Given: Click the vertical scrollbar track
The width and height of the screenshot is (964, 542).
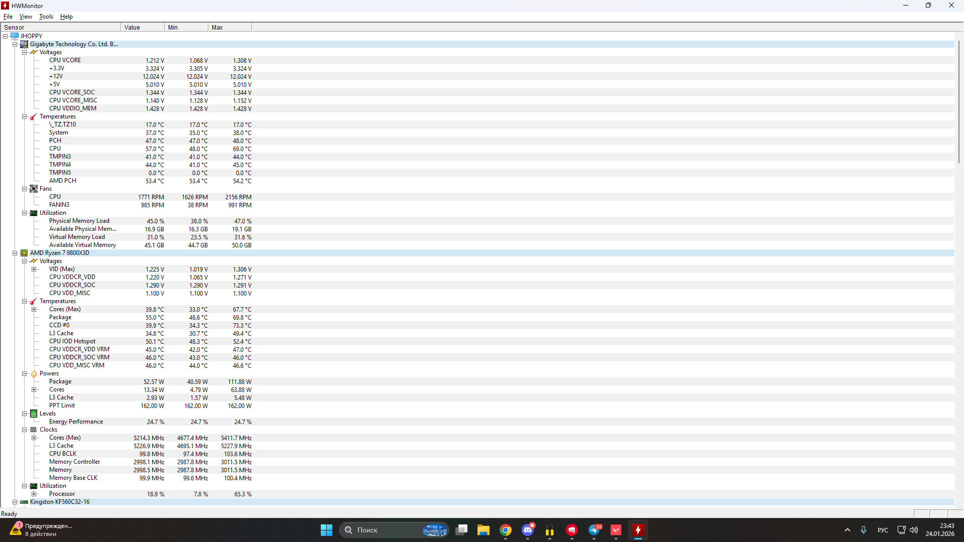Looking at the screenshot, I should pos(958,326).
